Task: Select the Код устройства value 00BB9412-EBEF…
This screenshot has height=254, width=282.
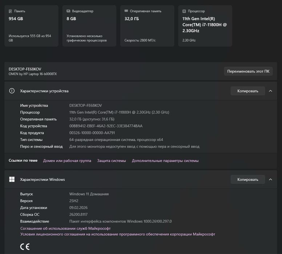Action: click(106, 126)
